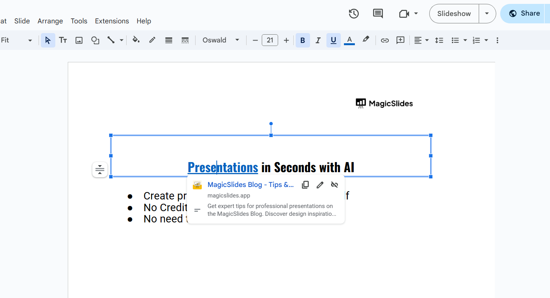Open the Oswald font dropdown
The image size is (550, 298).
coord(221,40)
